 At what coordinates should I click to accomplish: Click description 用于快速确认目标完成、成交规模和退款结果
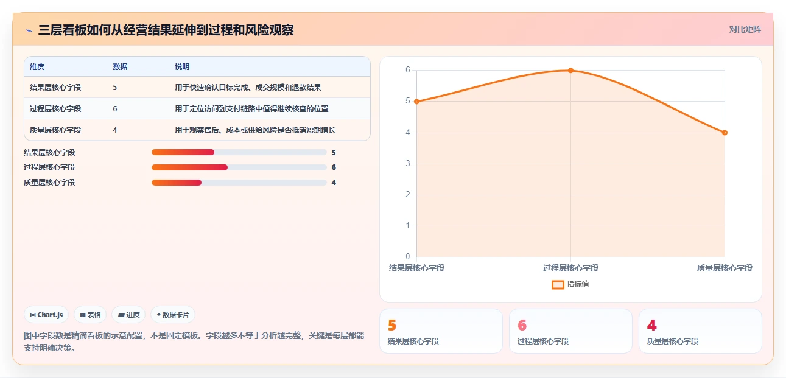coord(248,88)
